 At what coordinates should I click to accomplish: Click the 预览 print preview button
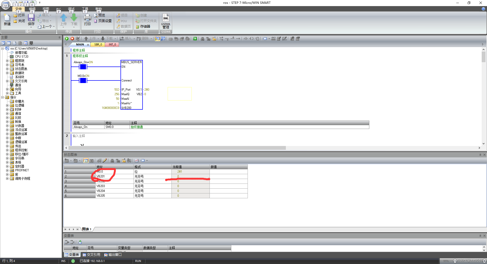pyautogui.click(x=99, y=15)
